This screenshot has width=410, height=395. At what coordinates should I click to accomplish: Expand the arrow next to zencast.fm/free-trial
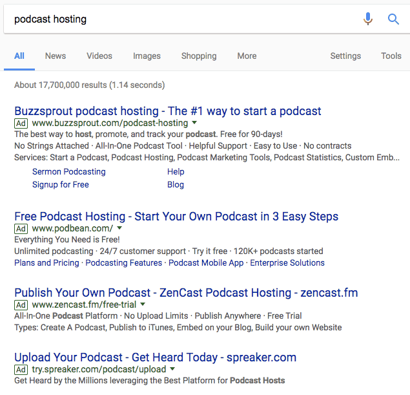(x=143, y=304)
